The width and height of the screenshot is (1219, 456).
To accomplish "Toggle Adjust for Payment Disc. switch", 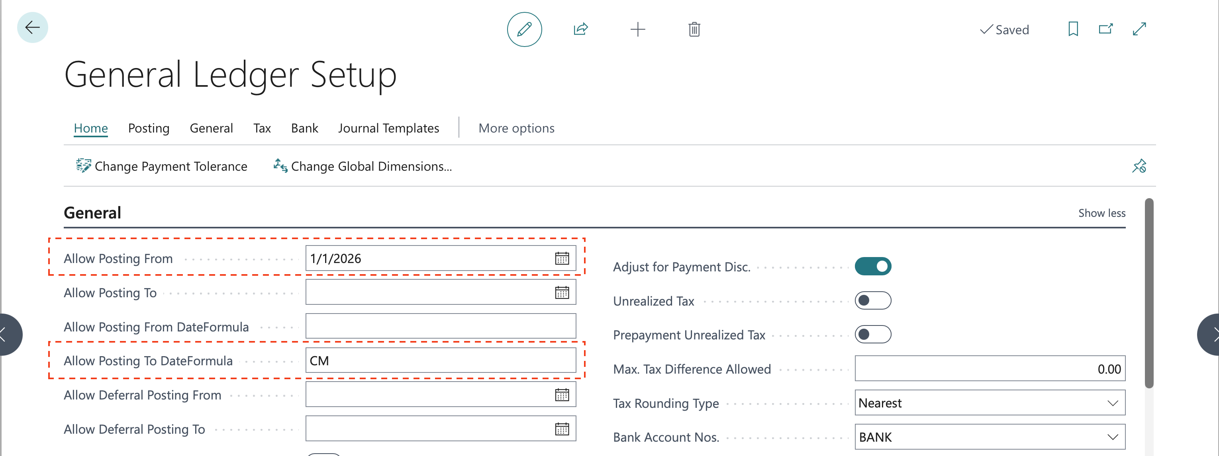I will pyautogui.click(x=872, y=267).
